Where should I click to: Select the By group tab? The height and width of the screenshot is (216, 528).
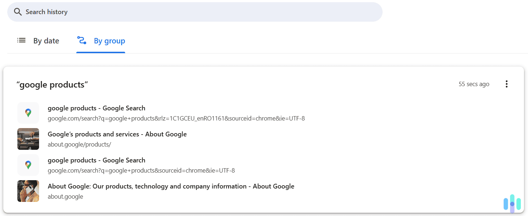[109, 41]
